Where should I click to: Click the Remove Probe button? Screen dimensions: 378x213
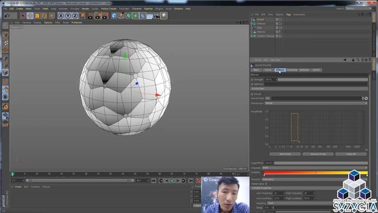coord(318,154)
